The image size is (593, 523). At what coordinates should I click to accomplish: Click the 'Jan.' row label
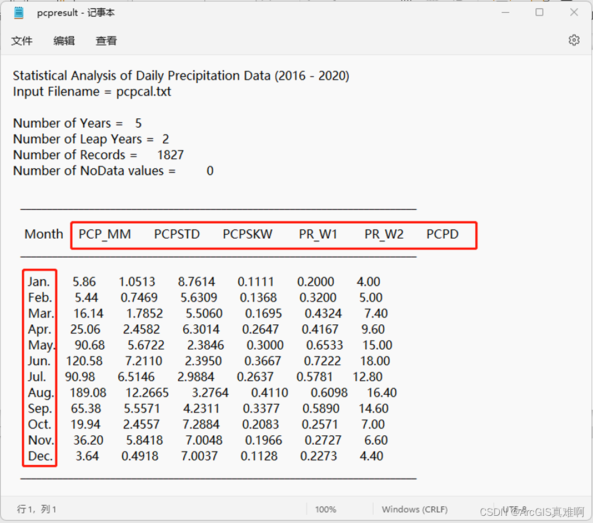[38, 281]
